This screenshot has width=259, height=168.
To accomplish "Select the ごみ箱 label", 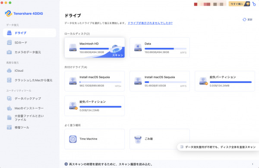I will 148,139.
